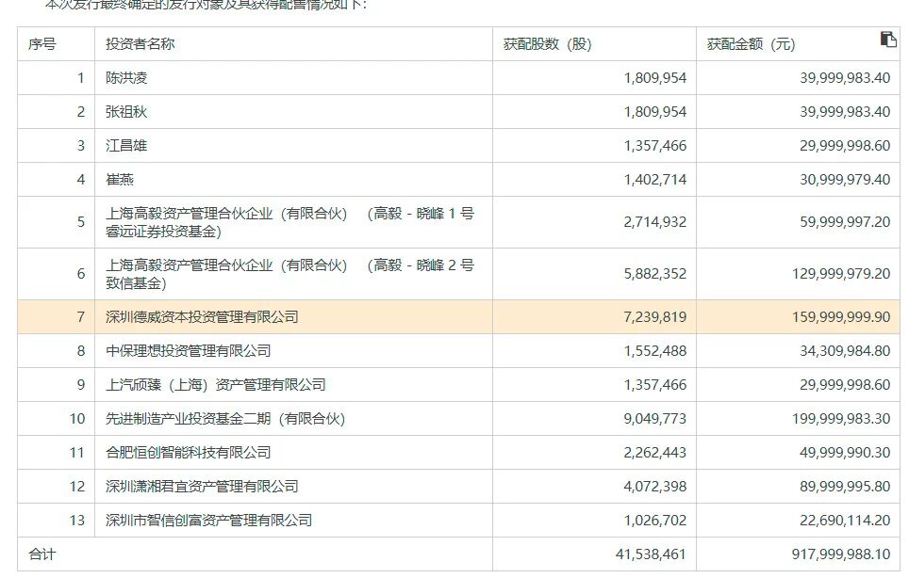
Task: Click shares value 1,552,488
Action: tap(654, 351)
